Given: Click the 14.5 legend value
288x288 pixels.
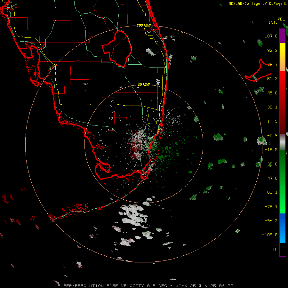Looking at the screenshot, I should tap(272, 121).
